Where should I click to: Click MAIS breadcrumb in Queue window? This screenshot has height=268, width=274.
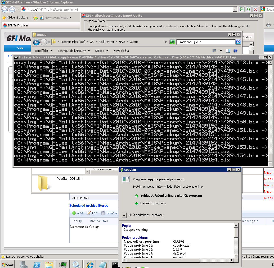click(122, 42)
